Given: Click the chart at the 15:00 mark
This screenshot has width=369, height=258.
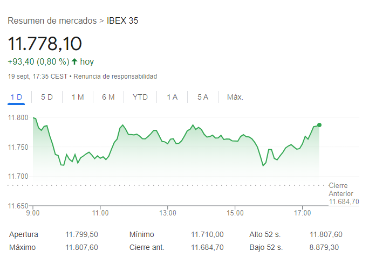Looking at the screenshot, I should [235, 140].
